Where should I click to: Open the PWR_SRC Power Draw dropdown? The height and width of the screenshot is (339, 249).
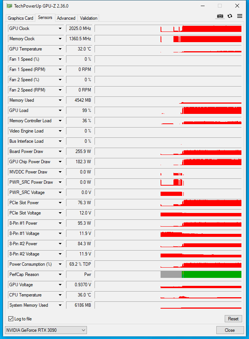pos(60,182)
